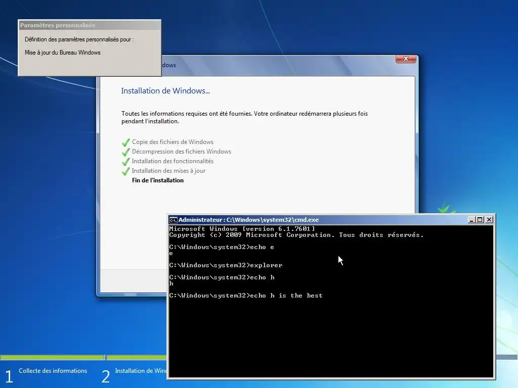This screenshot has height=388, width=518.
Task: Click the 'echo h' command line above the h output
Action: 222,277
